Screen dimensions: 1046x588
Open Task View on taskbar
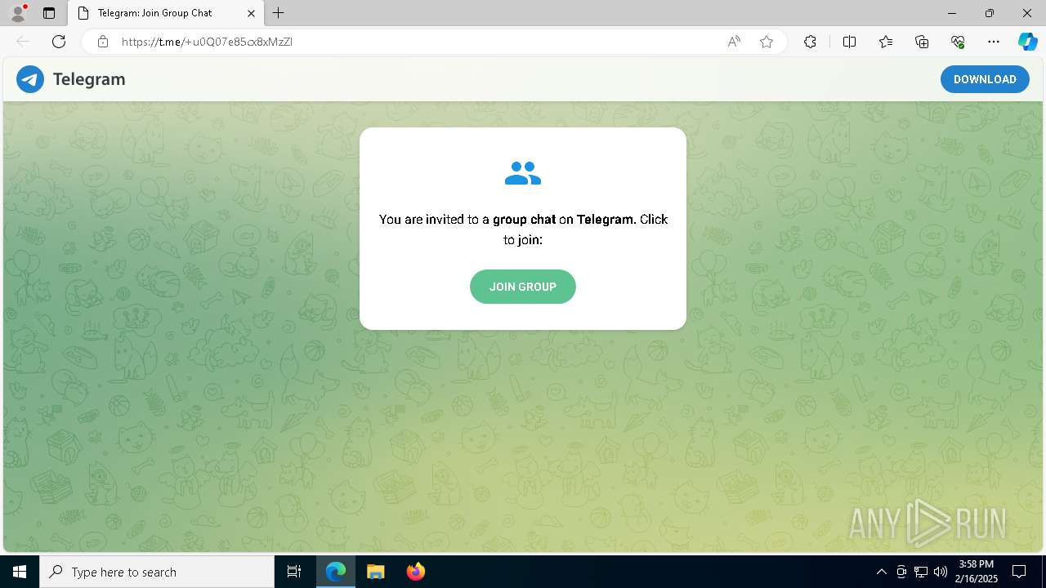coord(294,572)
